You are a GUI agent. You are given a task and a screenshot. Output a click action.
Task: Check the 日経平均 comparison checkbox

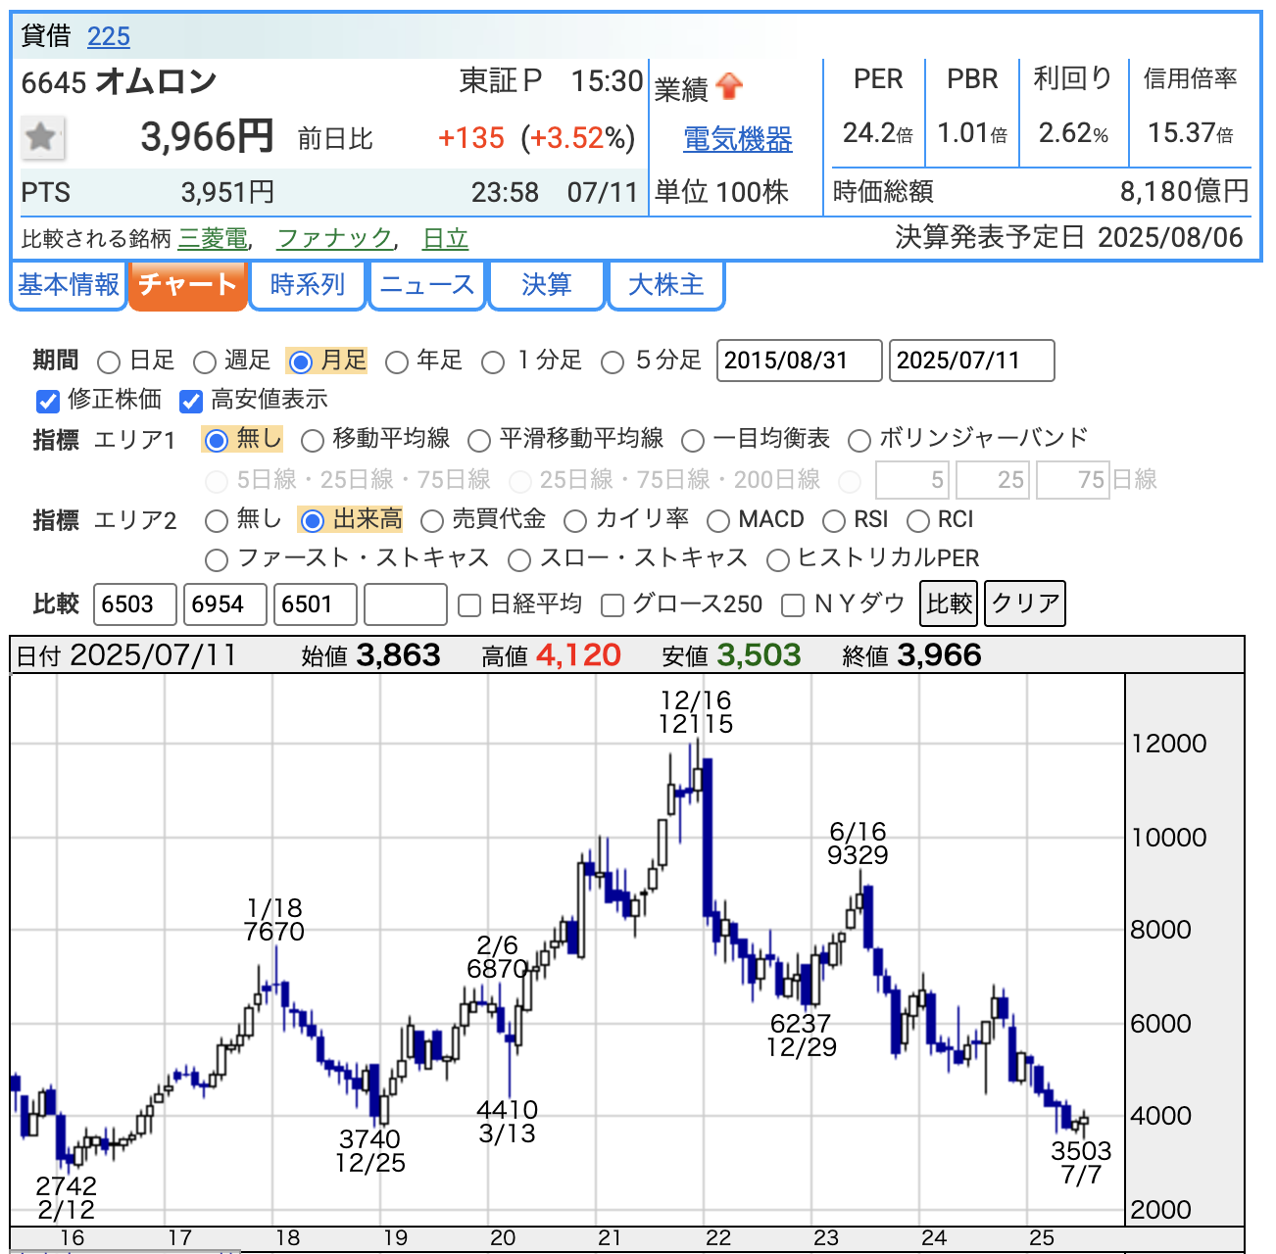469,605
